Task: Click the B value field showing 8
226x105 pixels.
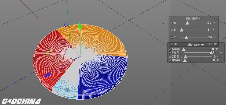Action: (209, 30)
